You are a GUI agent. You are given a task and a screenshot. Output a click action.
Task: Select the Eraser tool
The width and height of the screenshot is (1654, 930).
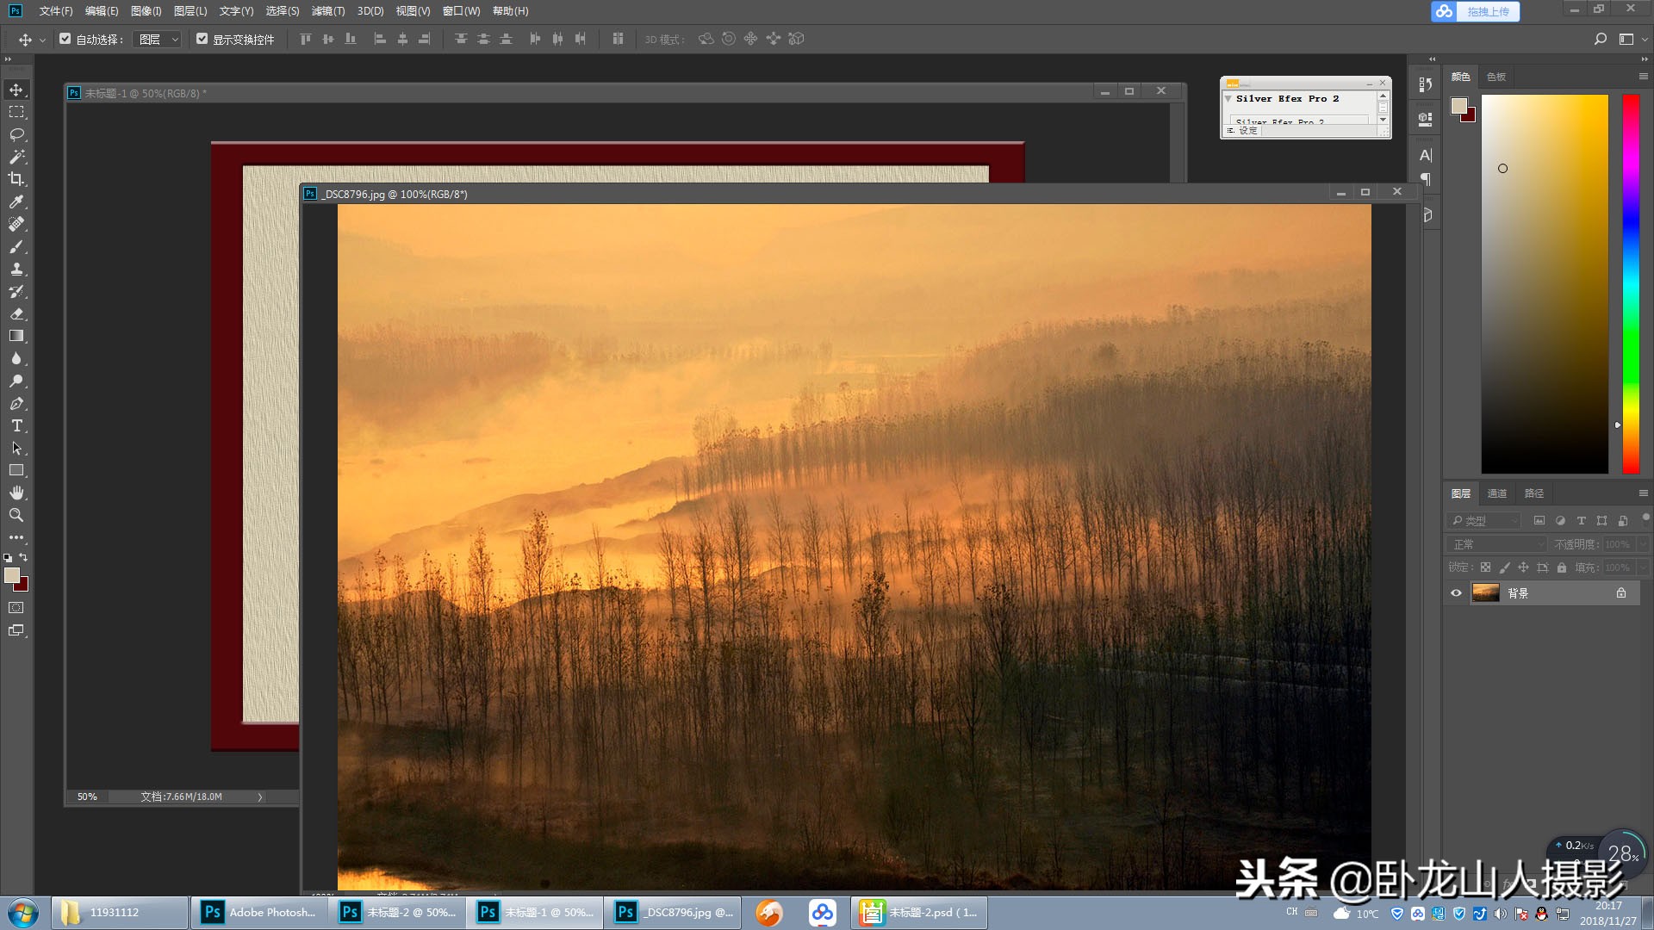[16, 313]
